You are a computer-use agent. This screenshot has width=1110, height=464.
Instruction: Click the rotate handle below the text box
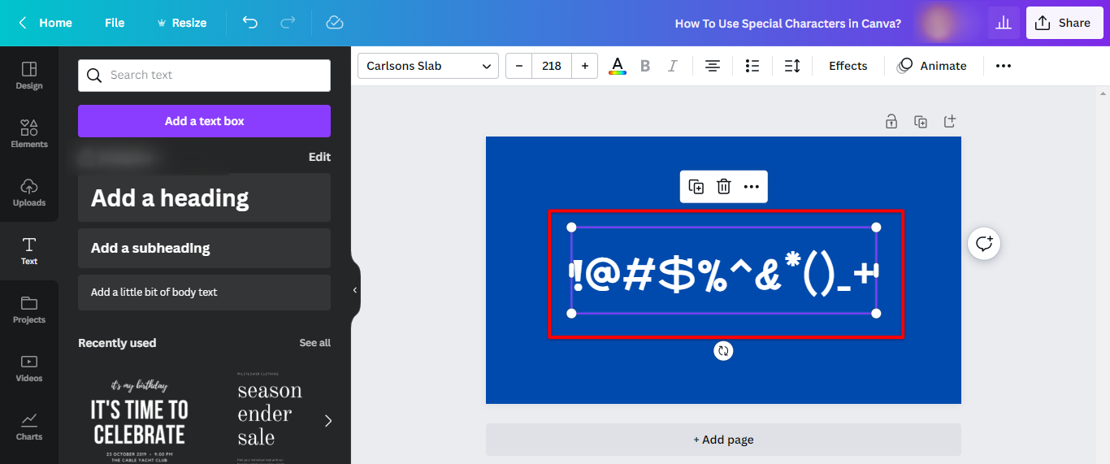click(723, 350)
